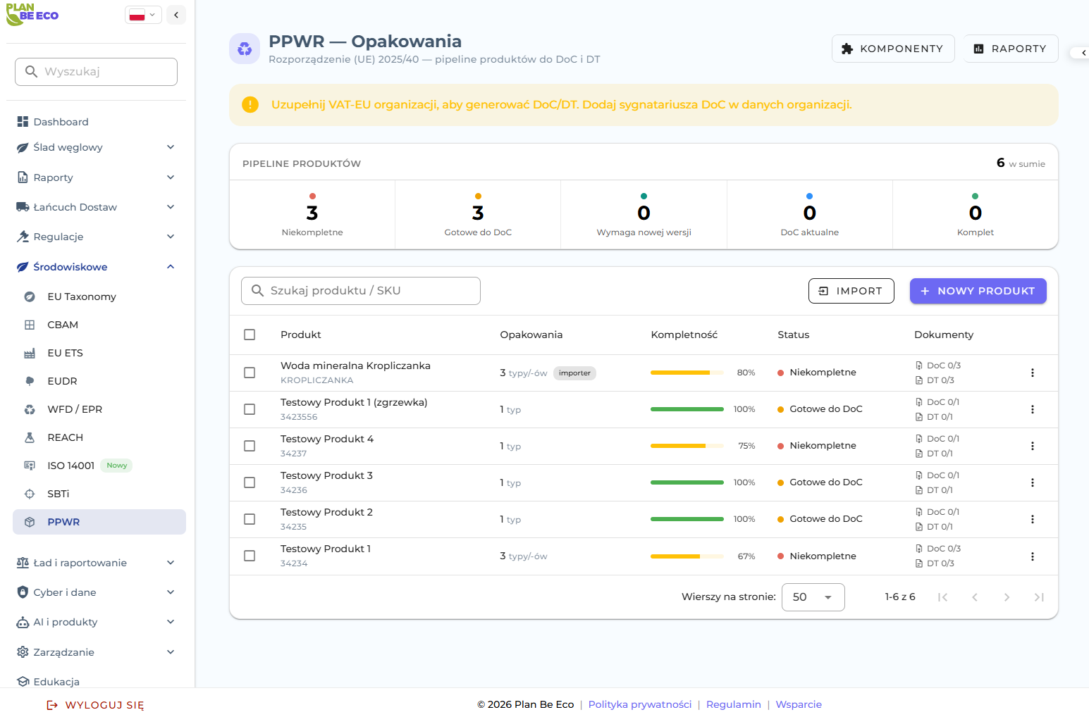This screenshot has width=1089, height=717.
Task: Check the Testowy Produkt 1 (zgrzewka) checkbox
Action: tap(250, 409)
